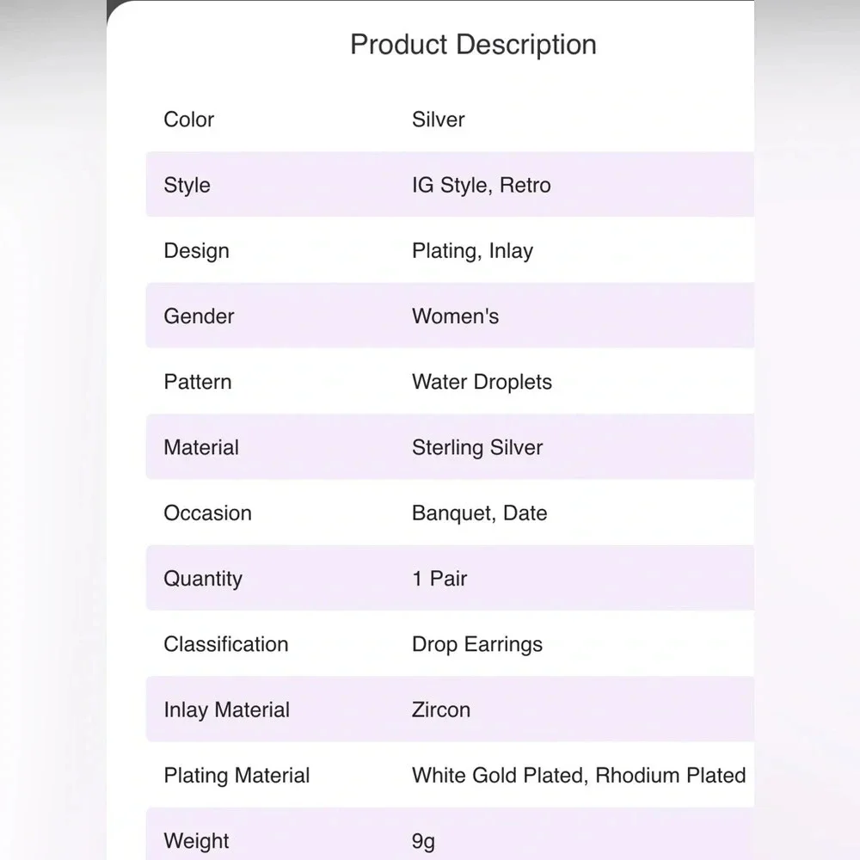The image size is (860, 860).
Task: Select the Design label
Action: pyautogui.click(x=196, y=250)
